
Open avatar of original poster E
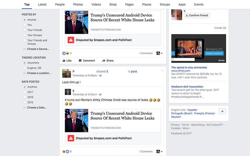68,92
